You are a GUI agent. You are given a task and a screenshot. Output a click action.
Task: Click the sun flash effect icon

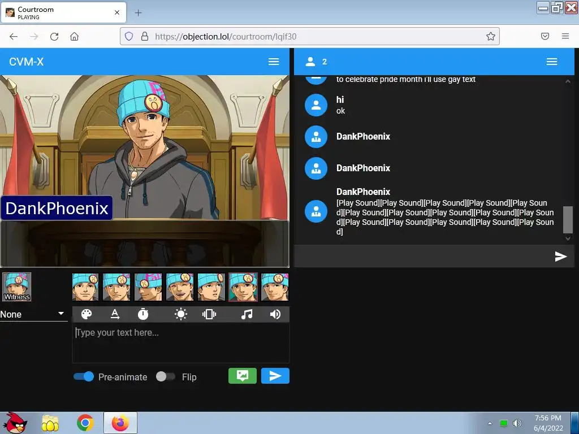coord(180,314)
